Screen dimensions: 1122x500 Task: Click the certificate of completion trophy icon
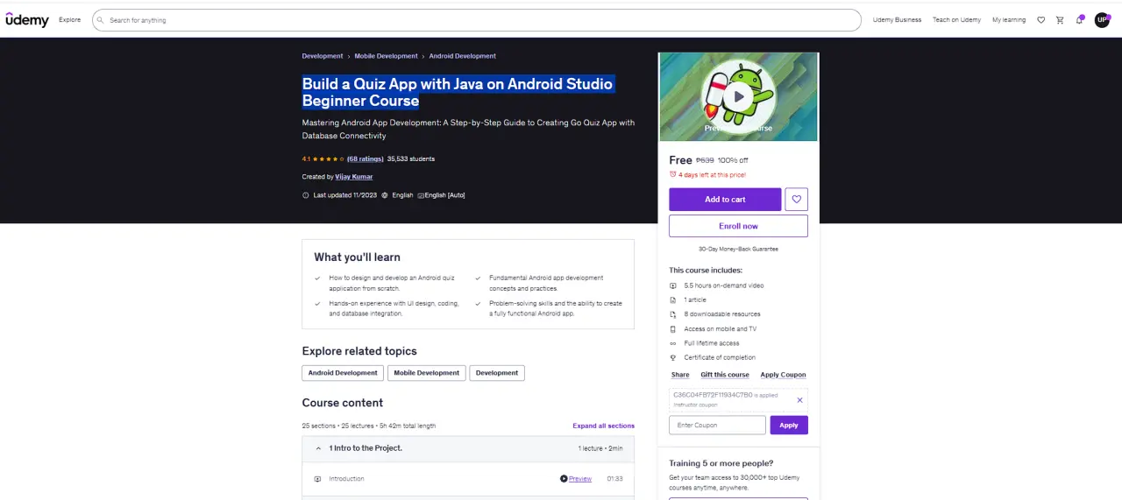pos(673,357)
